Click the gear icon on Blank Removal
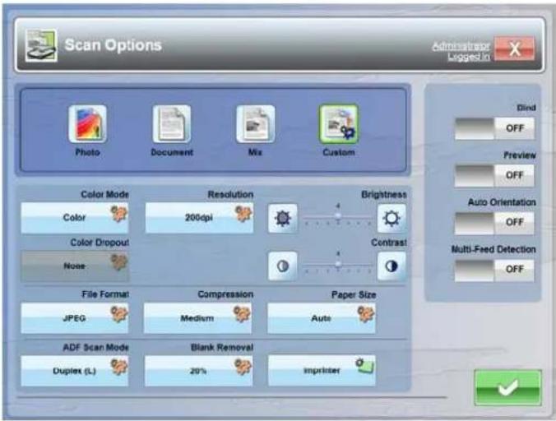Viewport: 556px width, 421px height. [243, 367]
